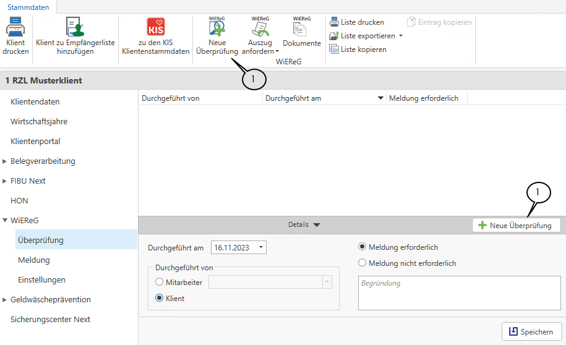Click the Klient drucken printer icon
Viewport: 566px width, 345px height.
(15, 27)
